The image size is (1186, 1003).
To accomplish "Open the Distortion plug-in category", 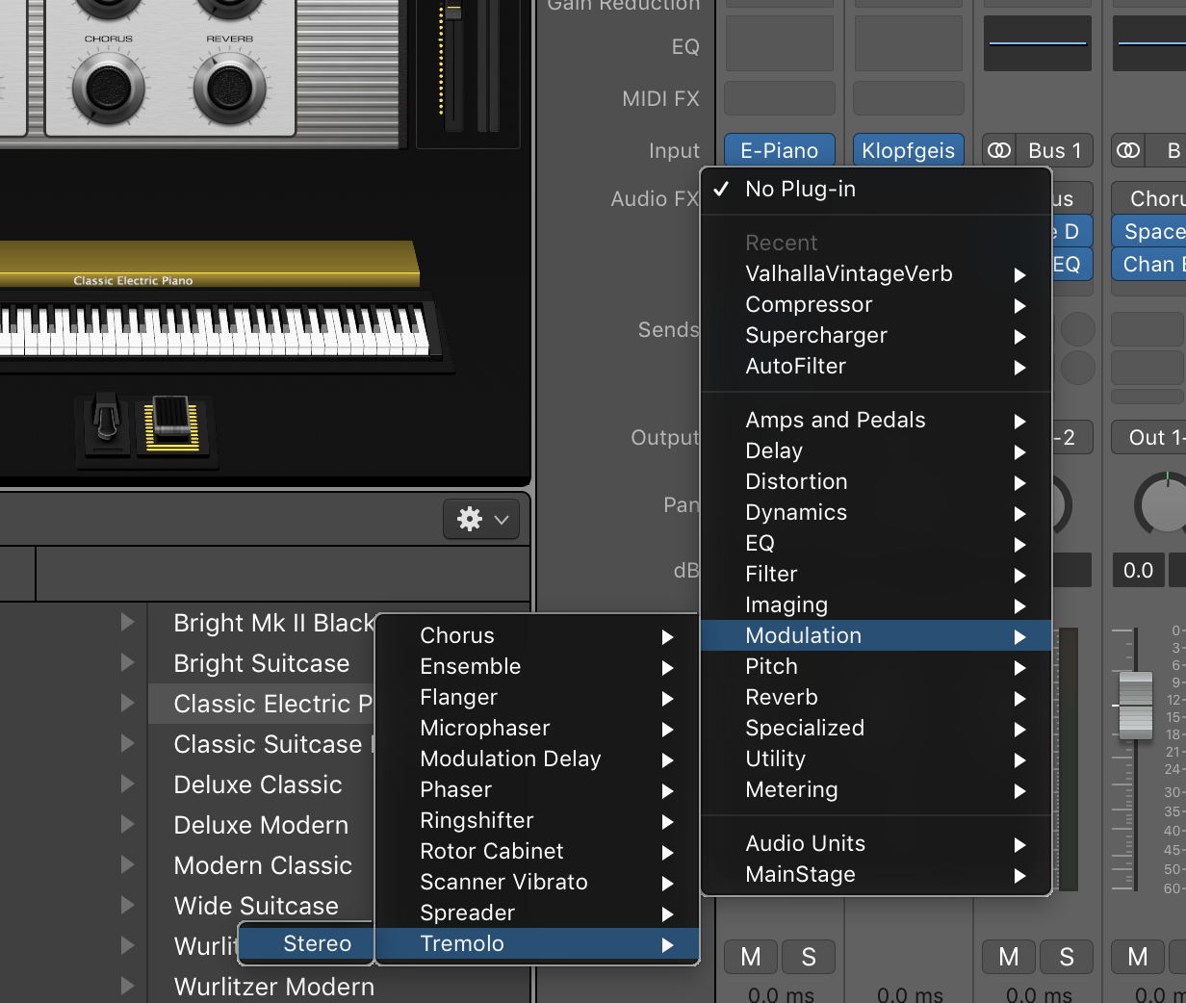I will [x=876, y=482].
